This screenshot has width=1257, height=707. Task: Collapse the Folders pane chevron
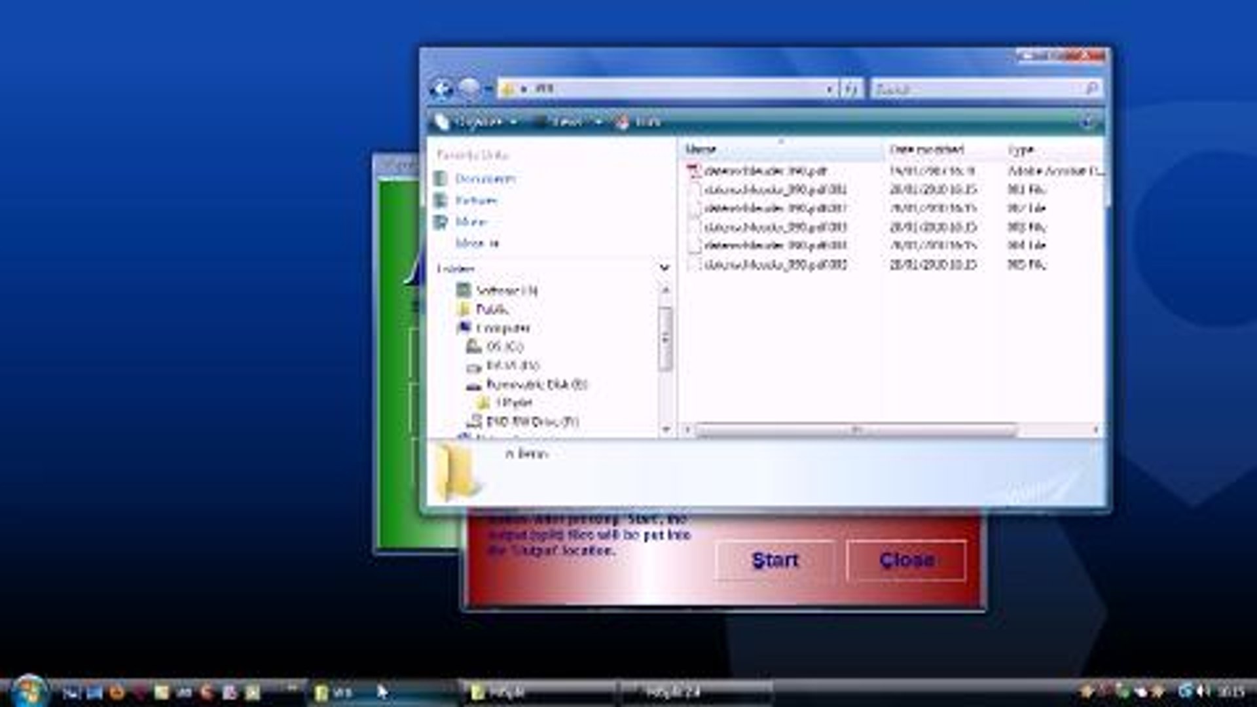[x=665, y=268]
